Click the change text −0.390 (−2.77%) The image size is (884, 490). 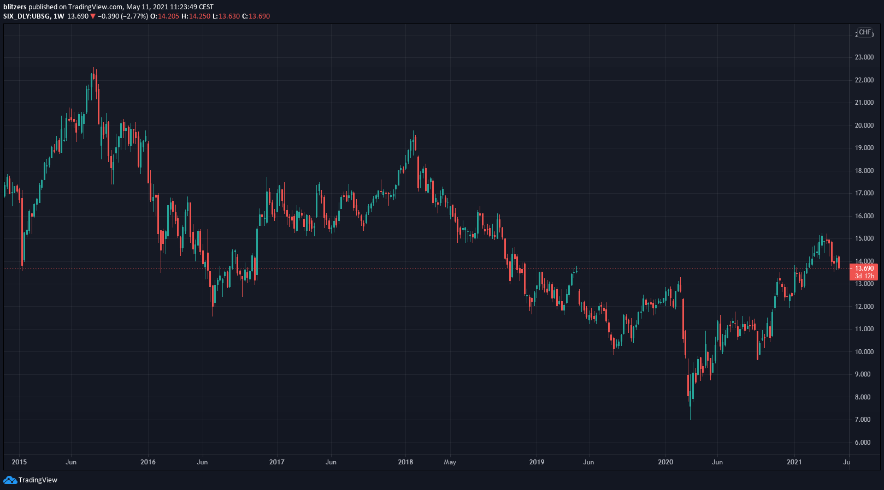(x=123, y=16)
